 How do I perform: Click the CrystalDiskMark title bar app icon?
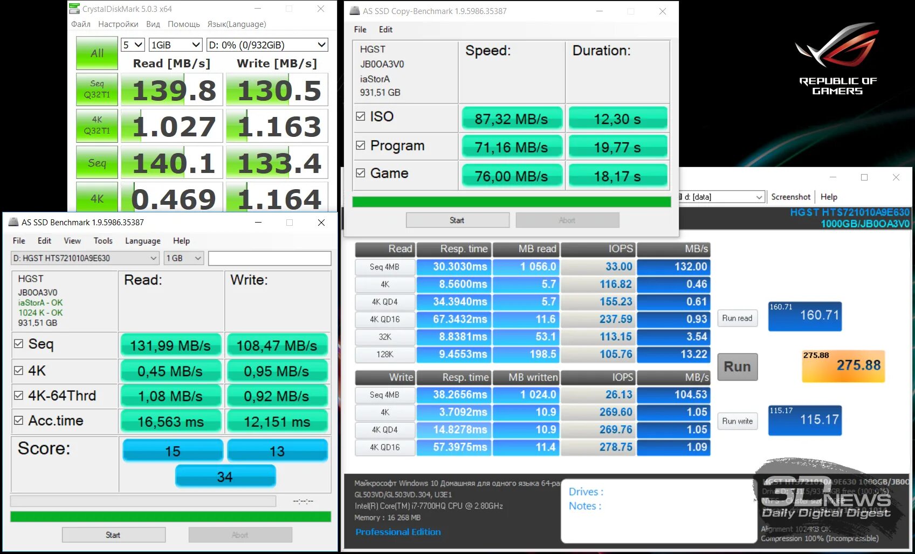[74, 9]
